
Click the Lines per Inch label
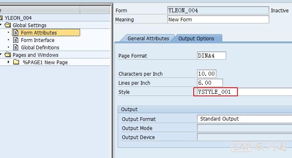click(x=134, y=83)
